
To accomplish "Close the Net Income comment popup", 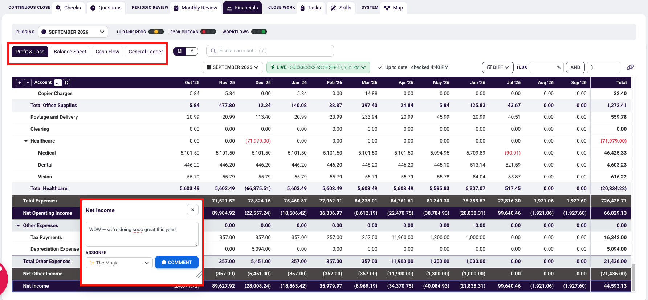I will [x=193, y=210].
